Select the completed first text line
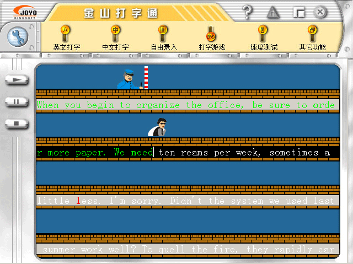Screen dimensions: 353x264 (188, 105)
